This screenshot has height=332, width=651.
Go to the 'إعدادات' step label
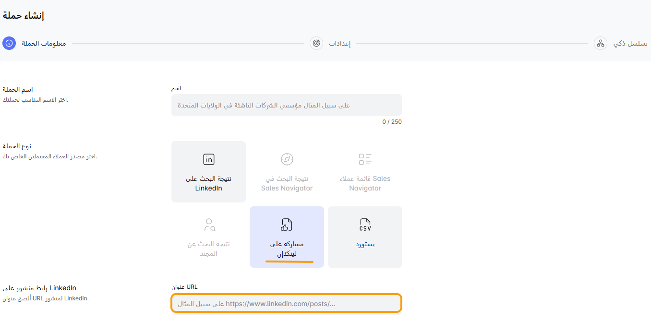point(339,44)
